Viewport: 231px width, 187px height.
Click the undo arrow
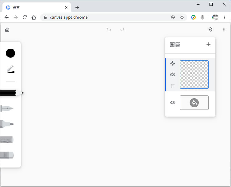[109, 29]
